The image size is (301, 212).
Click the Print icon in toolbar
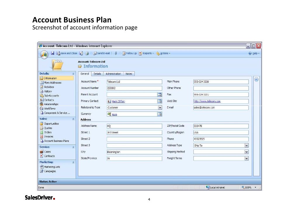pyautogui.click(x=87, y=53)
